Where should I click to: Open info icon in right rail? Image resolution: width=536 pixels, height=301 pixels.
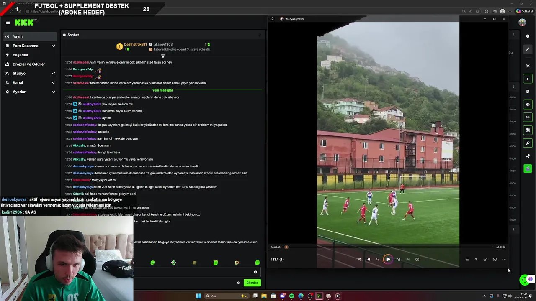(x=528, y=36)
